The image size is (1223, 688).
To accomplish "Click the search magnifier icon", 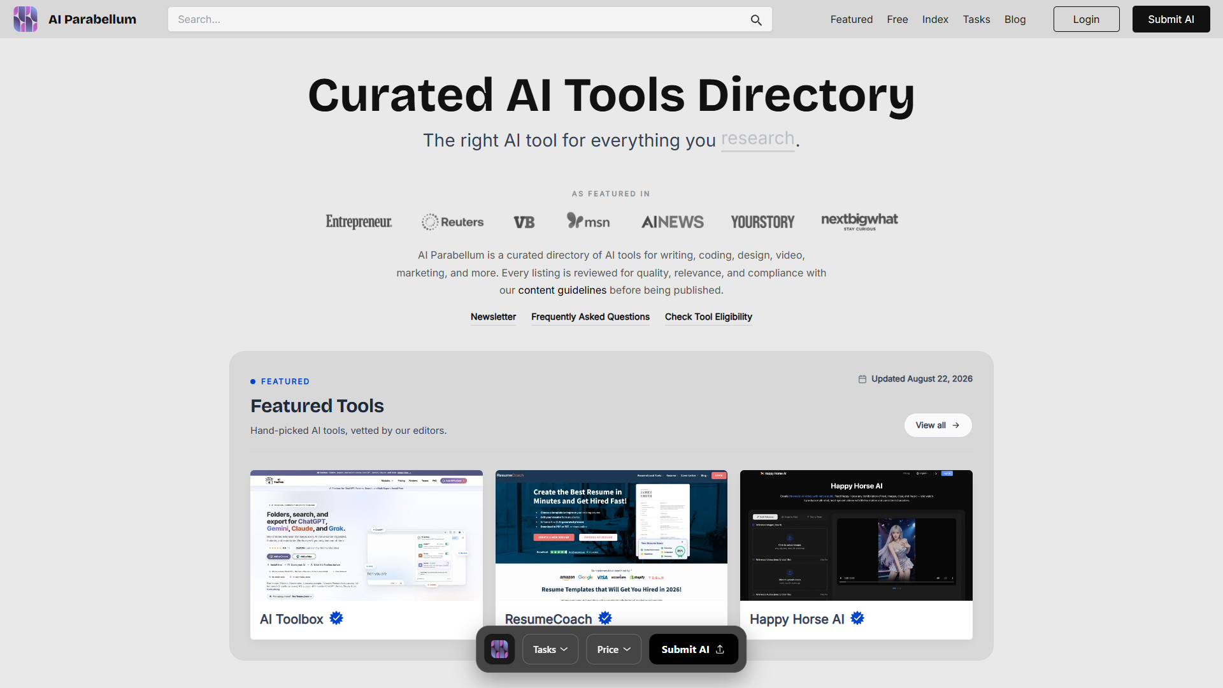I will coord(756,20).
